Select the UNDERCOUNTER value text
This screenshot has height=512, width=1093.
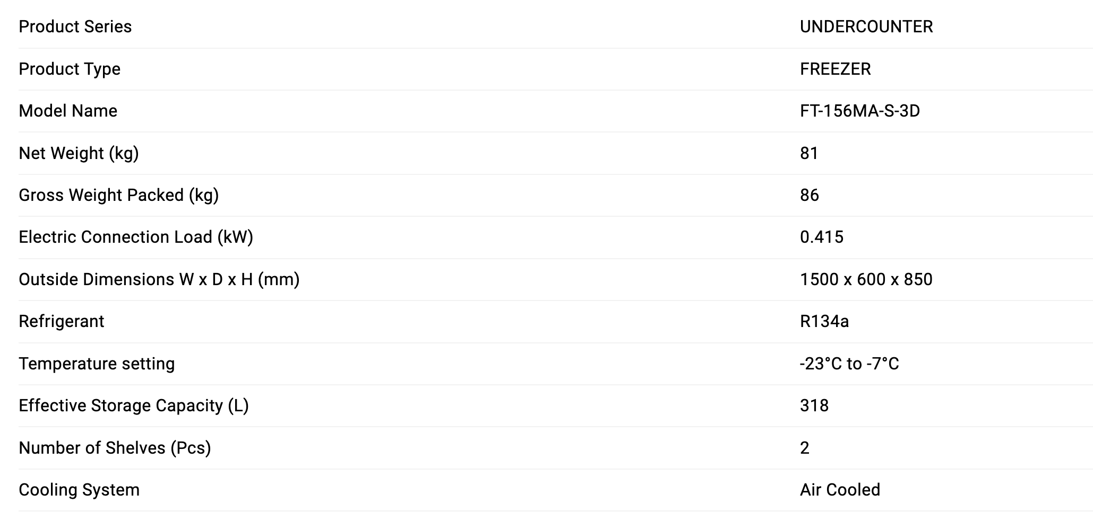(866, 27)
